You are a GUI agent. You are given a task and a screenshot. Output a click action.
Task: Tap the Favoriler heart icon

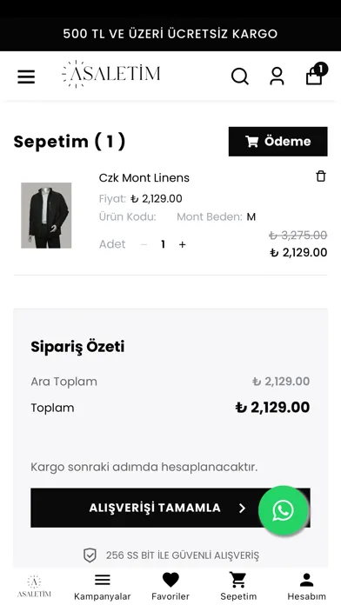[170, 580]
